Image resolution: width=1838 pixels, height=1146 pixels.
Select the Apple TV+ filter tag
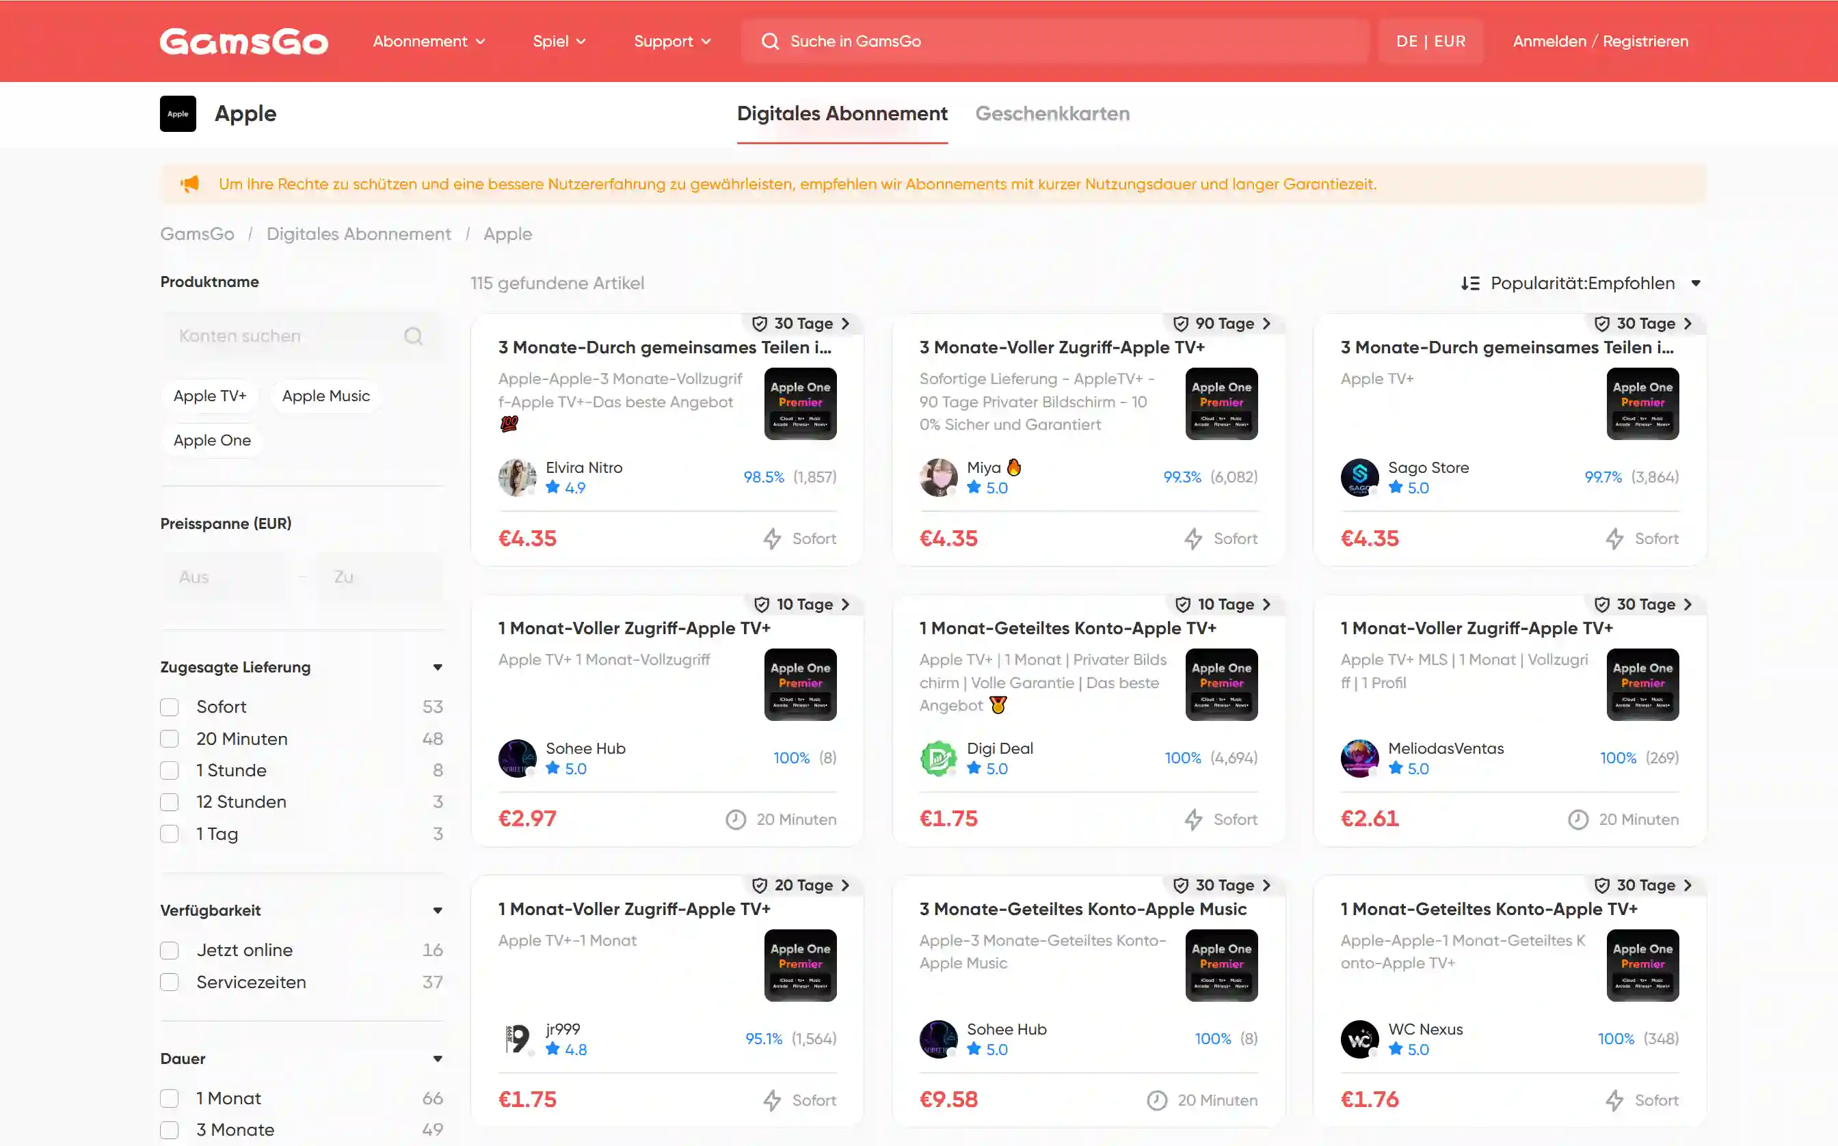click(210, 396)
